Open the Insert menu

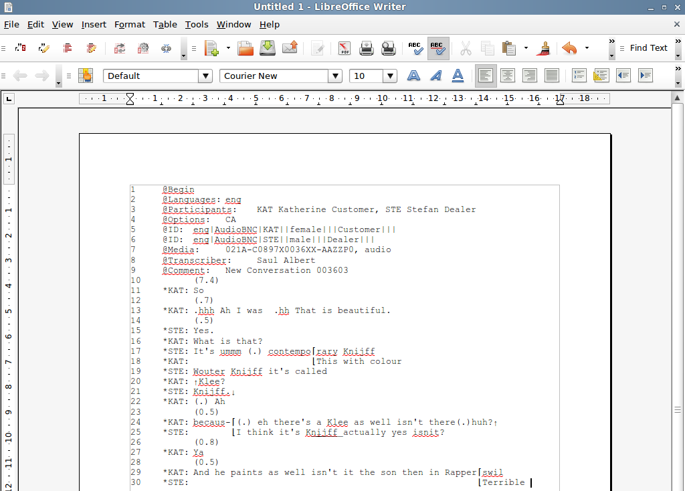pyautogui.click(x=94, y=25)
